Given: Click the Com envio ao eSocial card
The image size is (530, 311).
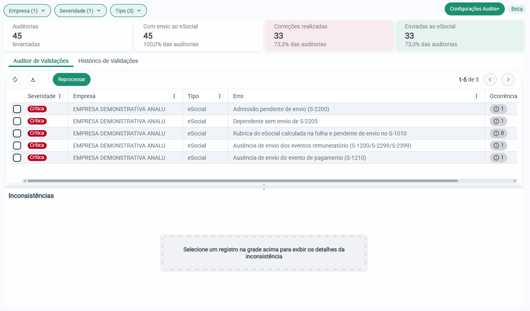Looking at the screenshot, I should pyautogui.click(x=199, y=36).
